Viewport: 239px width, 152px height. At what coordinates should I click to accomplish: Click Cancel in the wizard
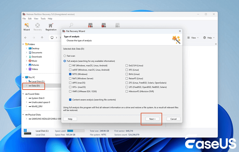pos(173,119)
